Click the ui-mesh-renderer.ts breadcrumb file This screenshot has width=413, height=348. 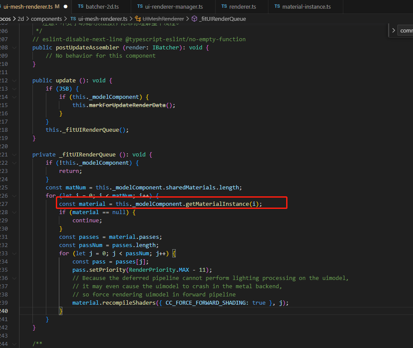(x=103, y=19)
